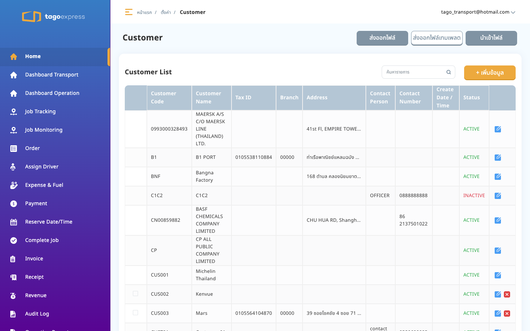Open the Order menu item
This screenshot has width=530, height=331.
55,149
